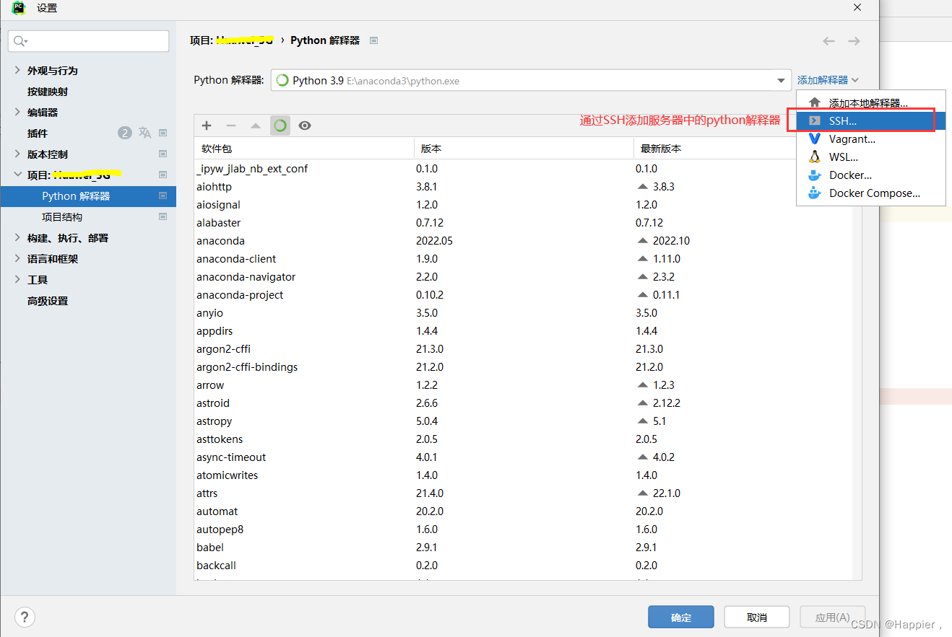
Task: Open 高级设置 settings page
Action: click(48, 301)
